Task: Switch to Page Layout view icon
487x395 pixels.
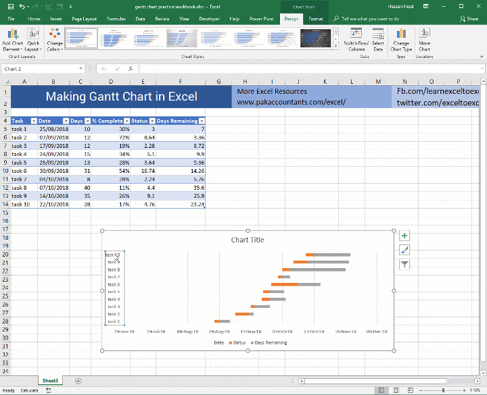Action: [x=396, y=390]
